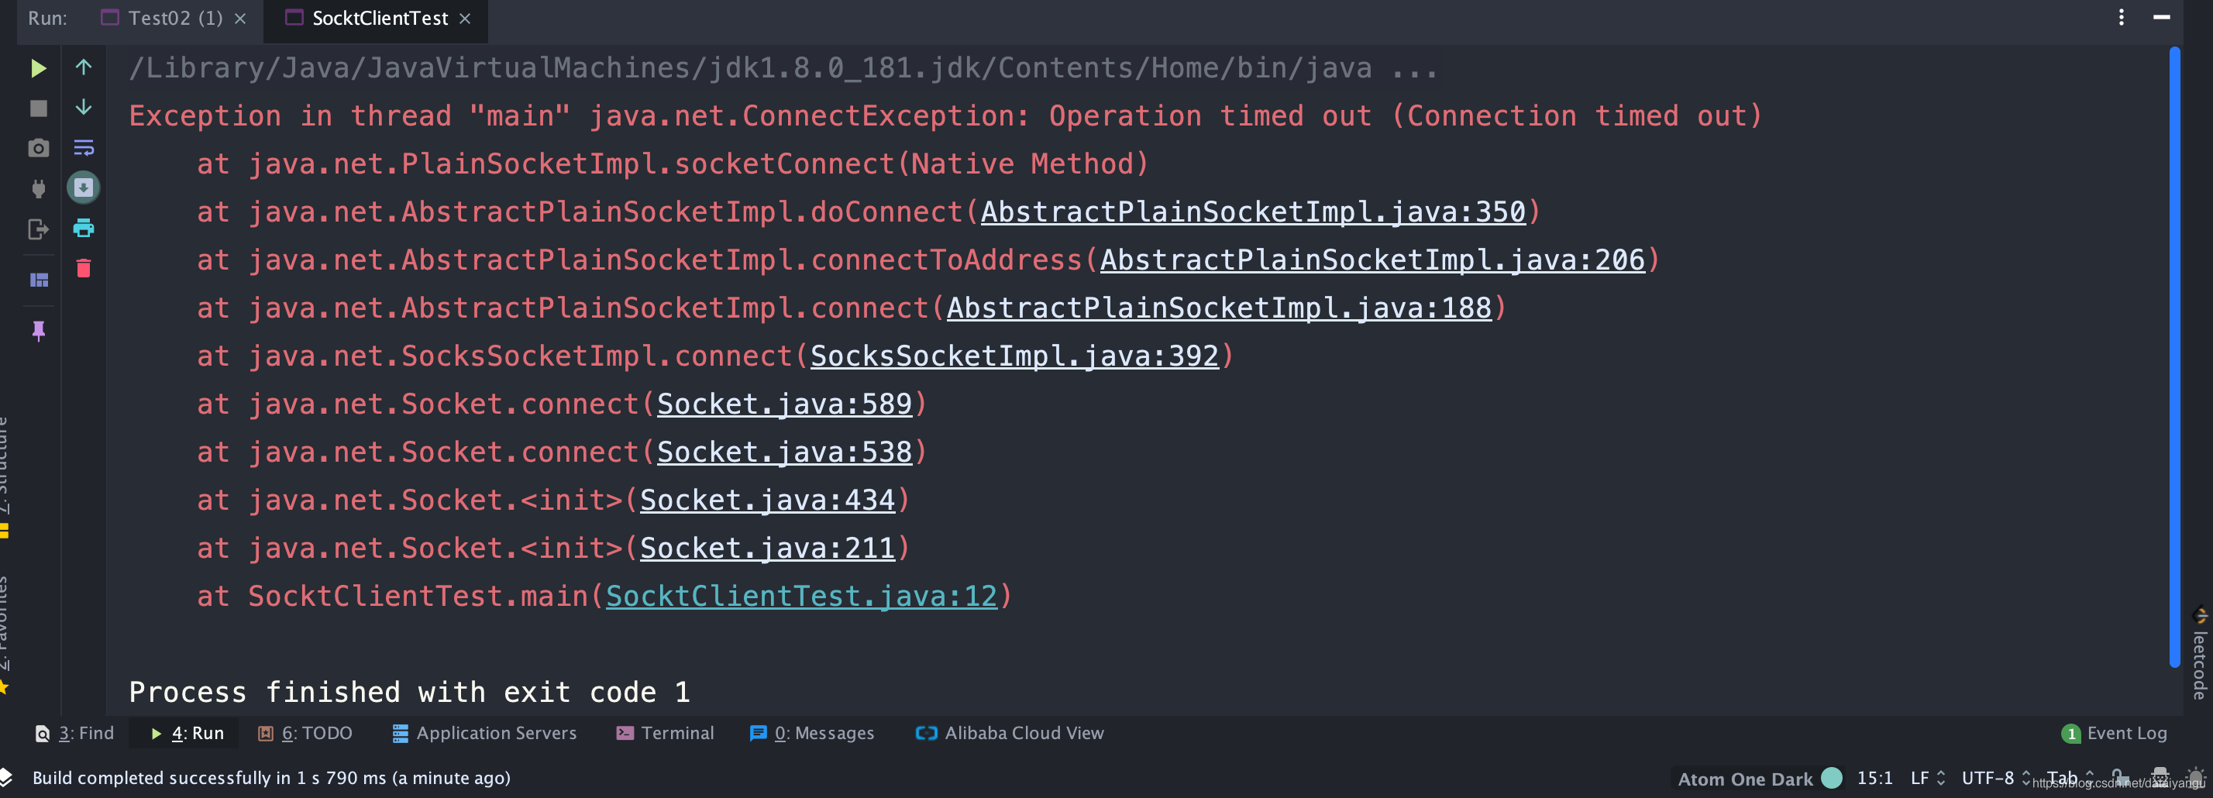
Task: Click the Exit icon in run toolbar
Action: coord(38,229)
